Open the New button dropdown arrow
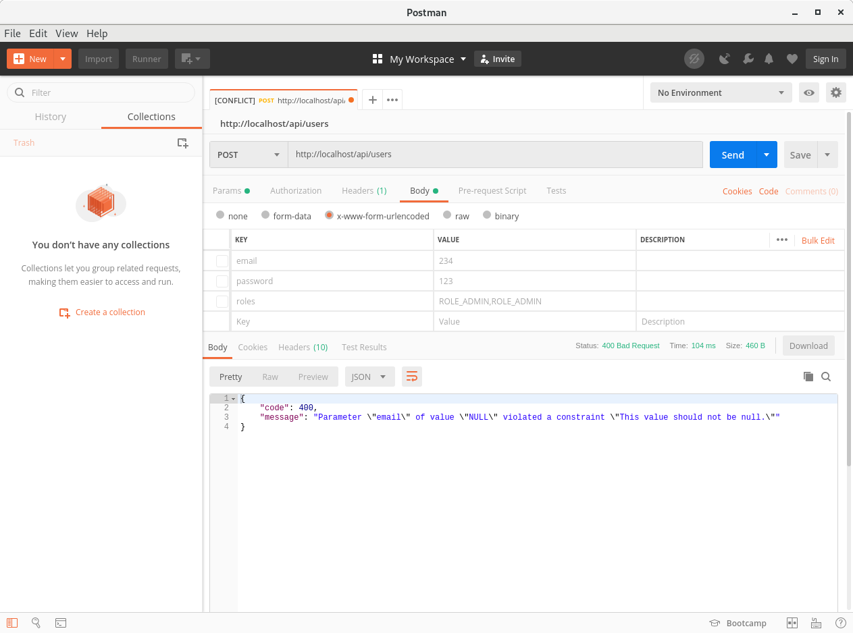Screen dimensions: 853x633 click(62, 59)
